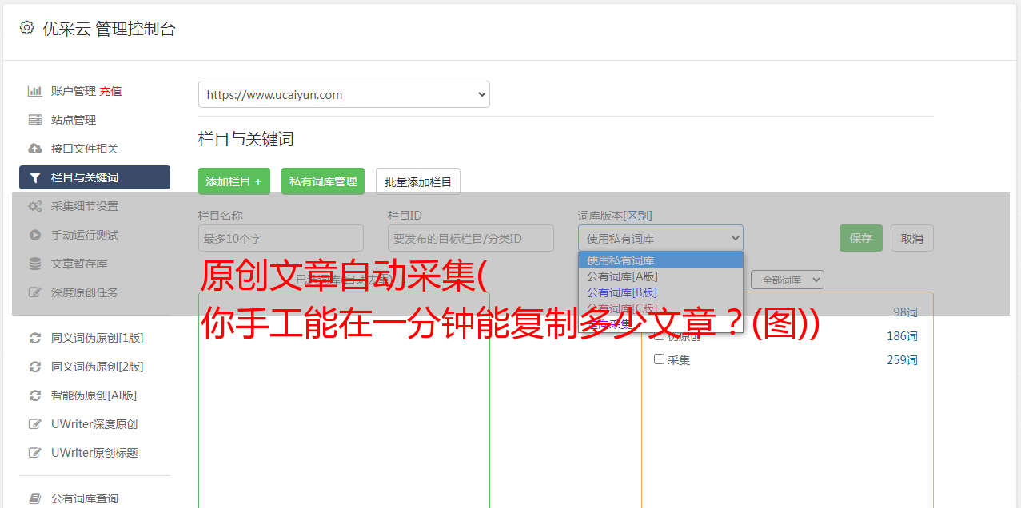
Task: Click the 259词 count for 采集
Action: [x=902, y=359]
